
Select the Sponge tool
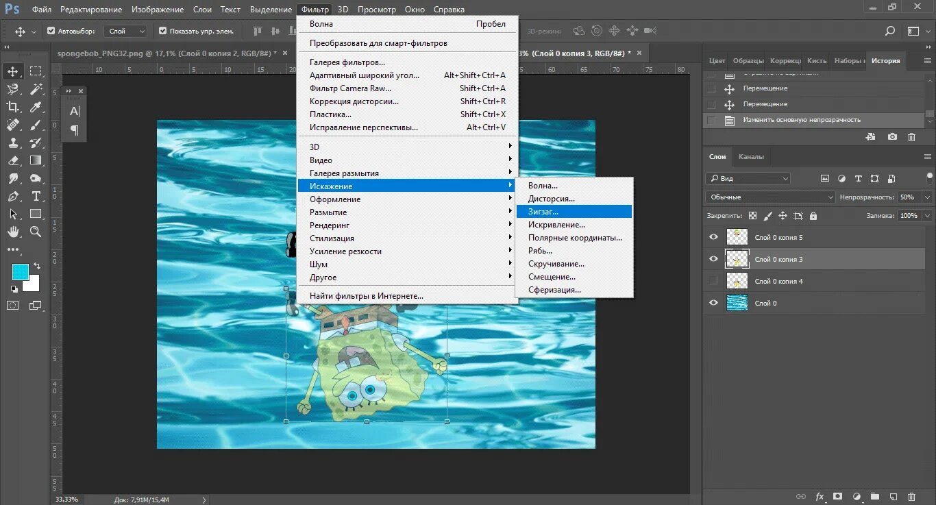click(36, 178)
